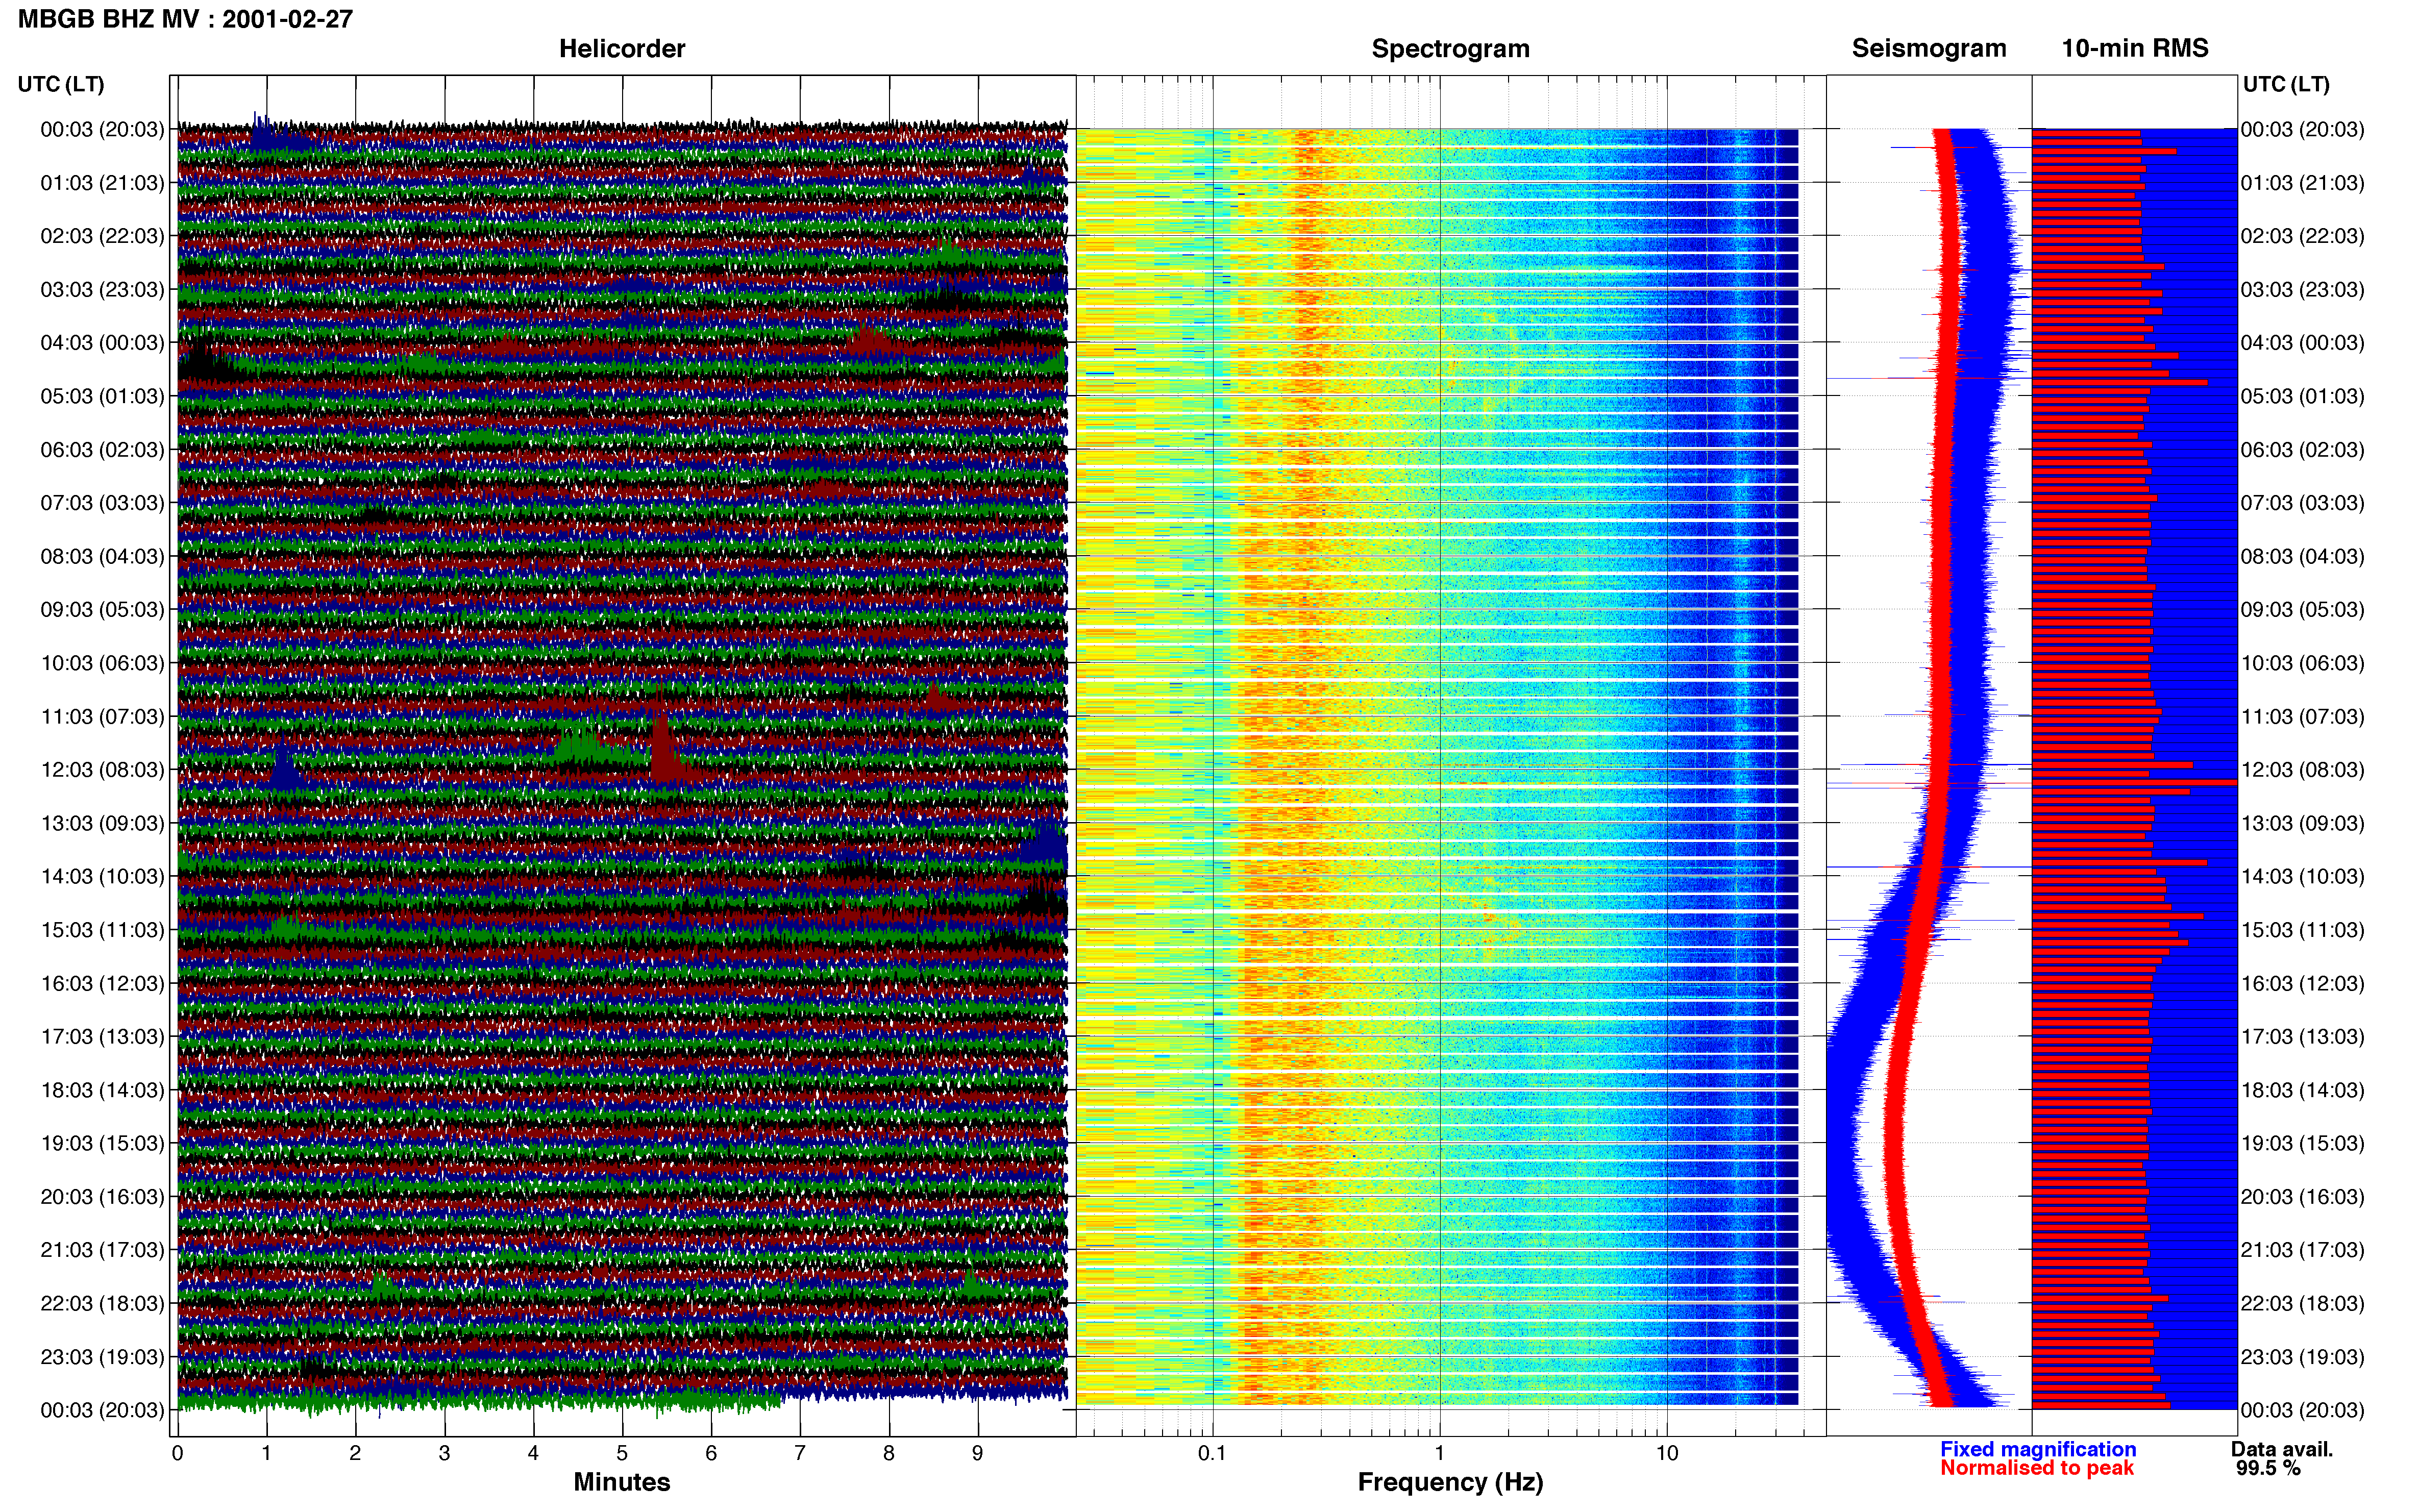Click right-side time label 01:03 (21:03)
The height and width of the screenshot is (1512, 2419).
[2302, 183]
